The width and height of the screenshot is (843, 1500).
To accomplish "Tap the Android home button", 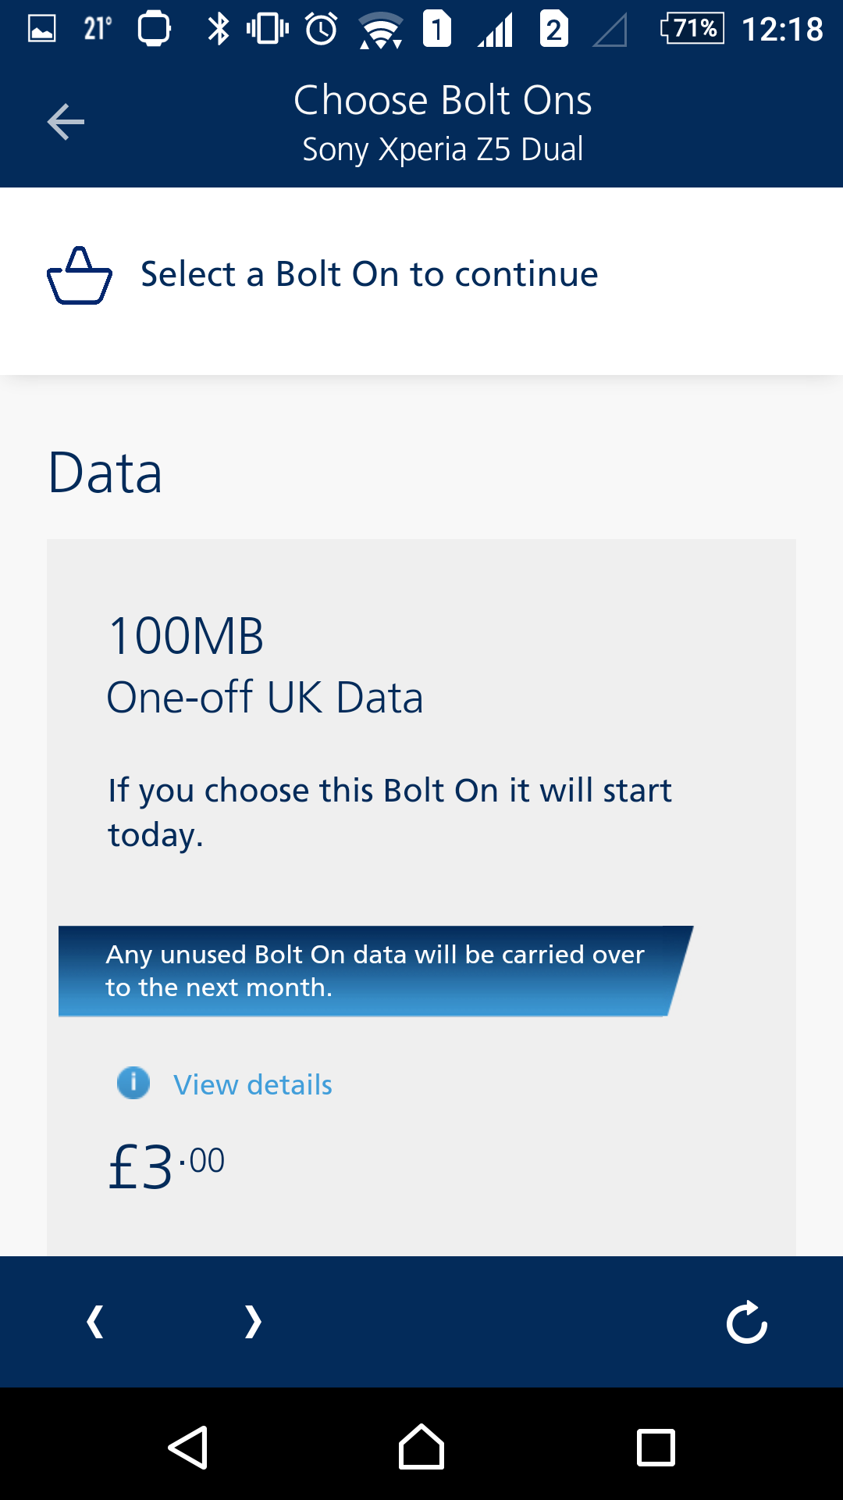I will tap(421, 1449).
